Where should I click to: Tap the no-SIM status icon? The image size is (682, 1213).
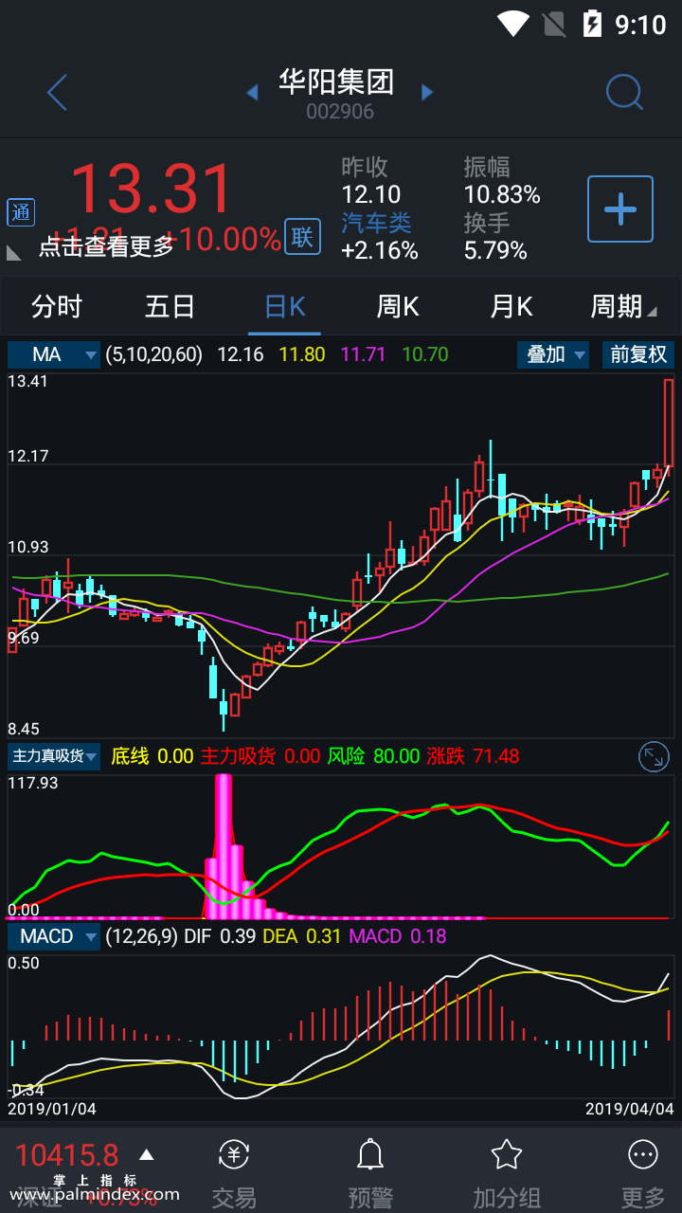[x=554, y=23]
